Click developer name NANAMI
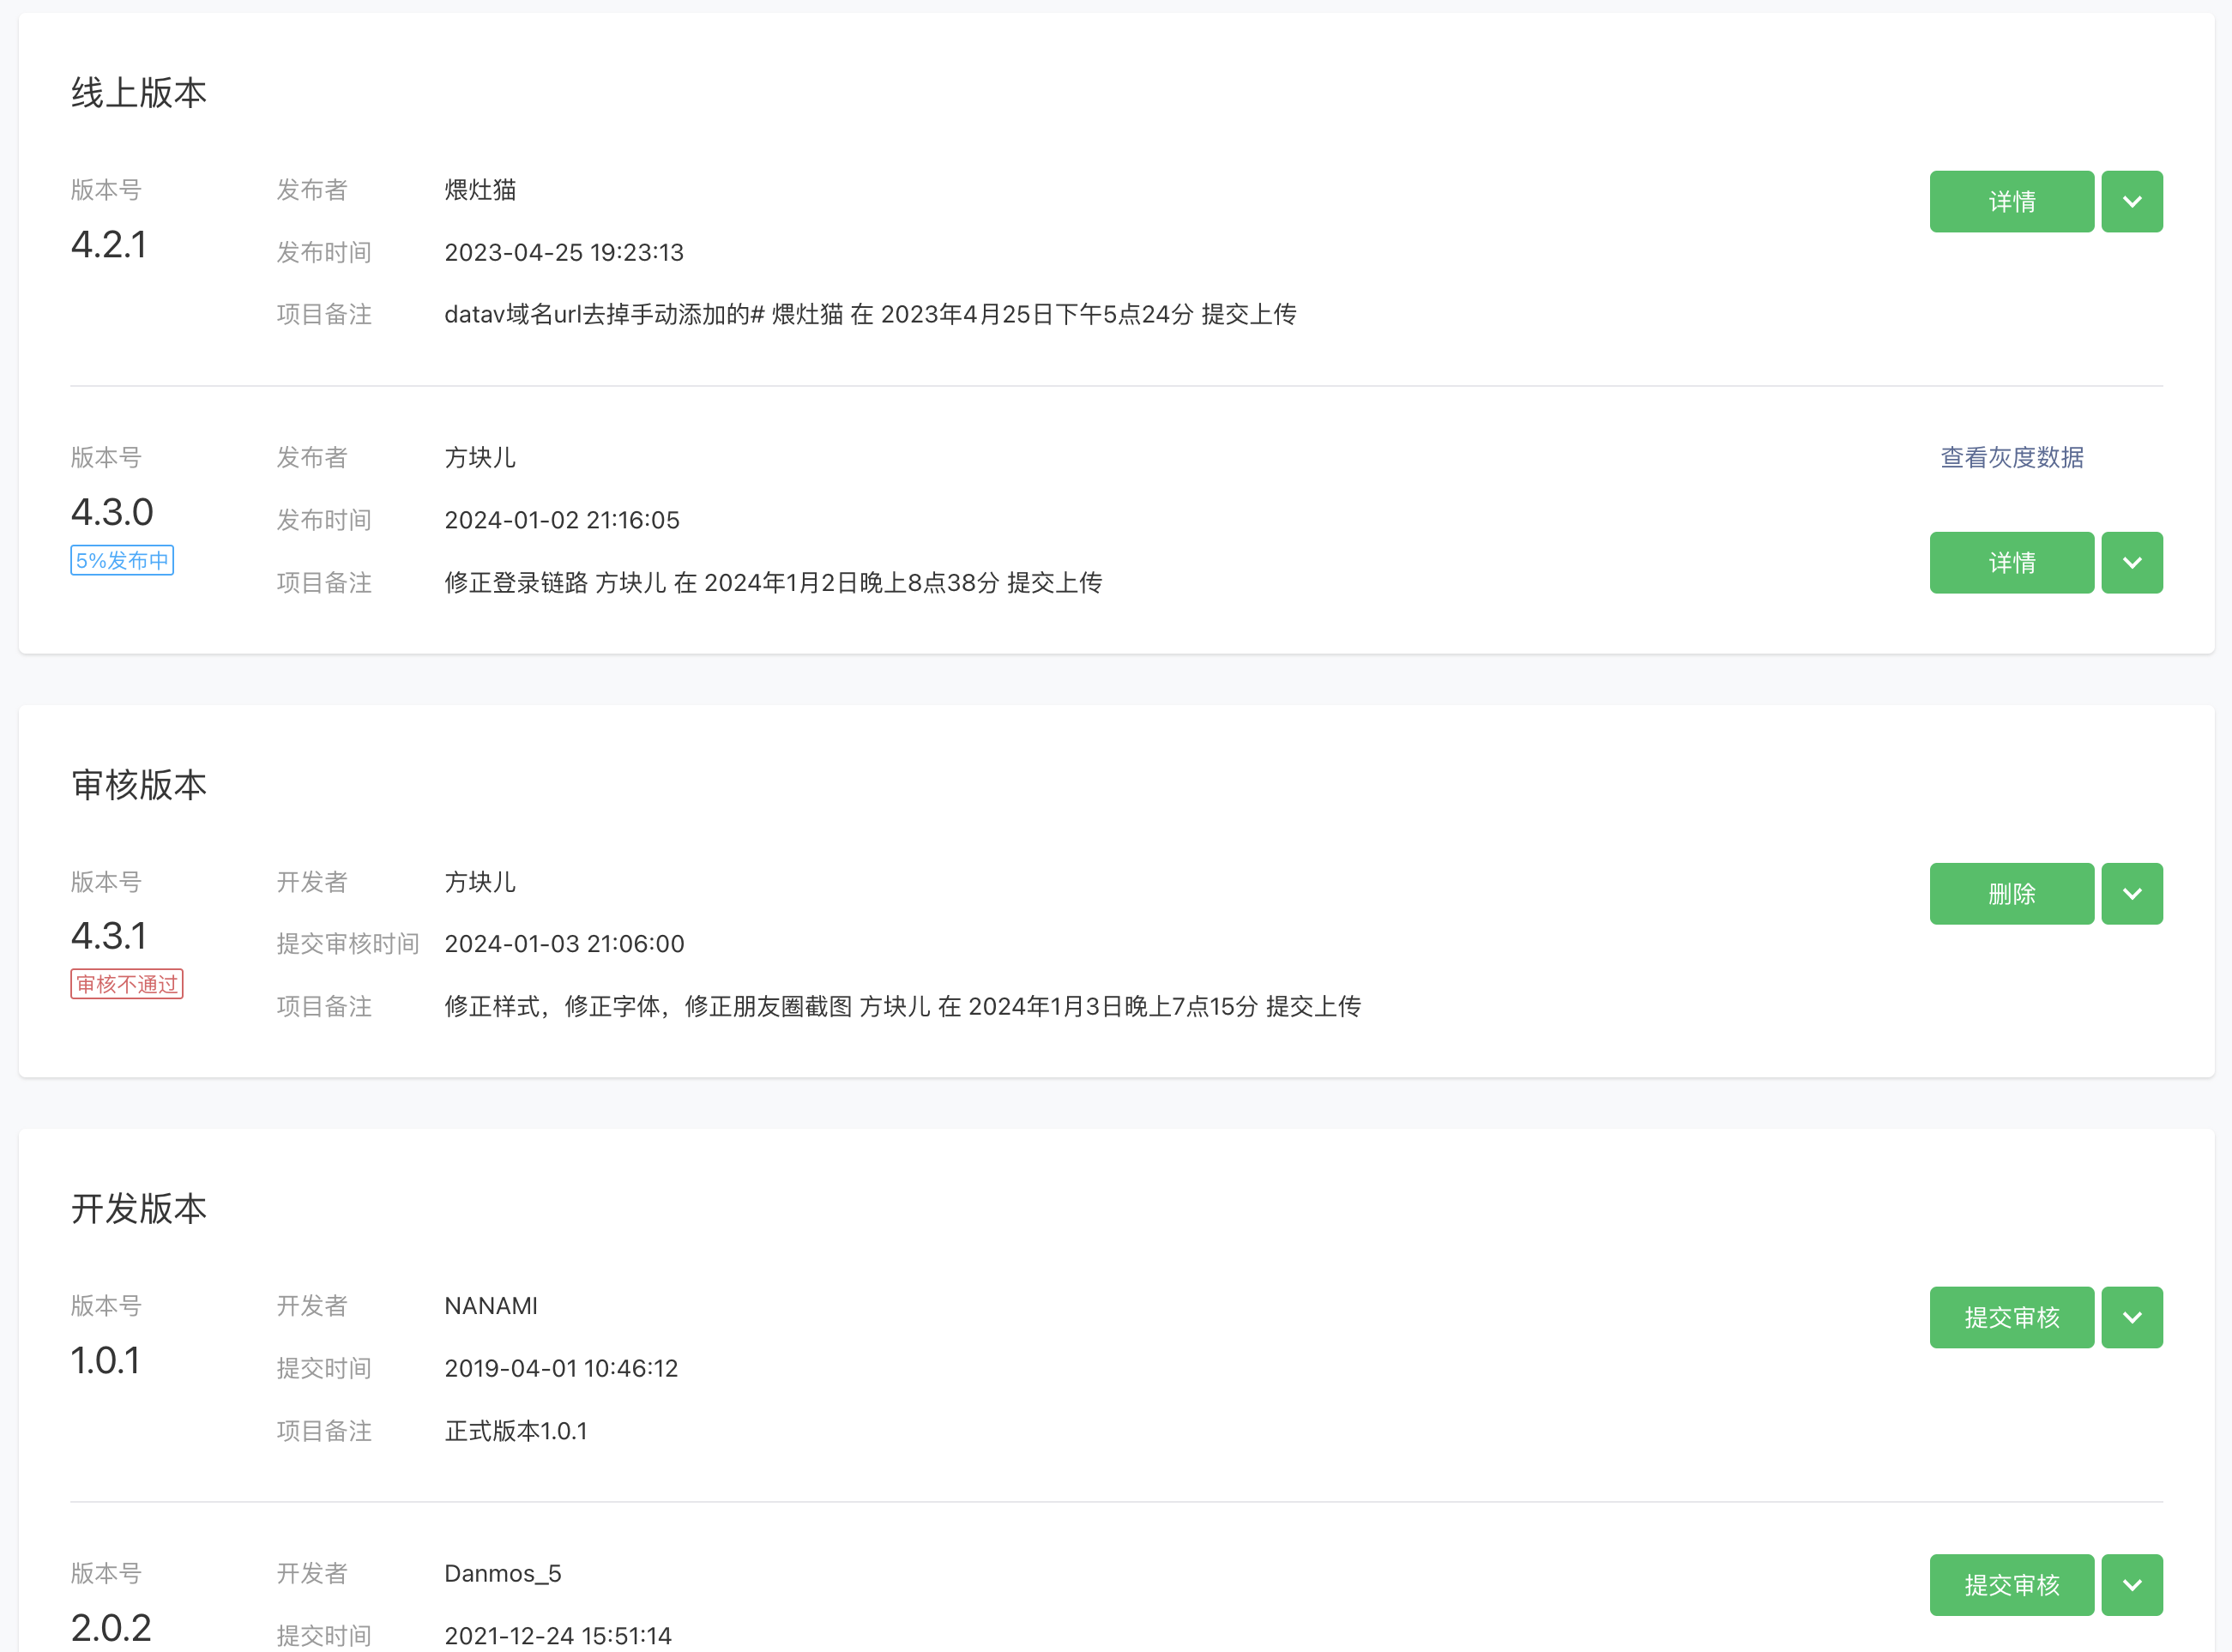Image resolution: width=2232 pixels, height=1652 pixels. [x=491, y=1306]
